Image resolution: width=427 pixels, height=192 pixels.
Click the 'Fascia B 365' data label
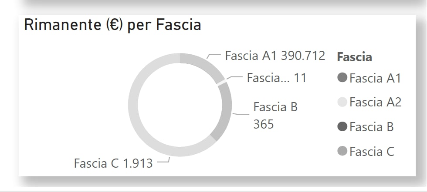(x=275, y=116)
